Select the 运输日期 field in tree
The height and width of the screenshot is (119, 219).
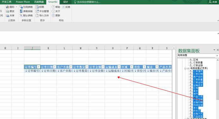198,102
